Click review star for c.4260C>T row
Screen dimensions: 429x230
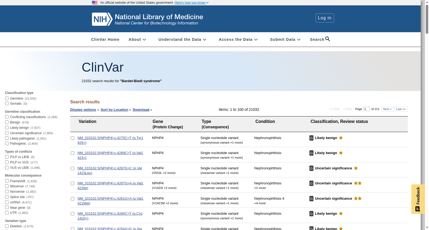click(x=341, y=213)
